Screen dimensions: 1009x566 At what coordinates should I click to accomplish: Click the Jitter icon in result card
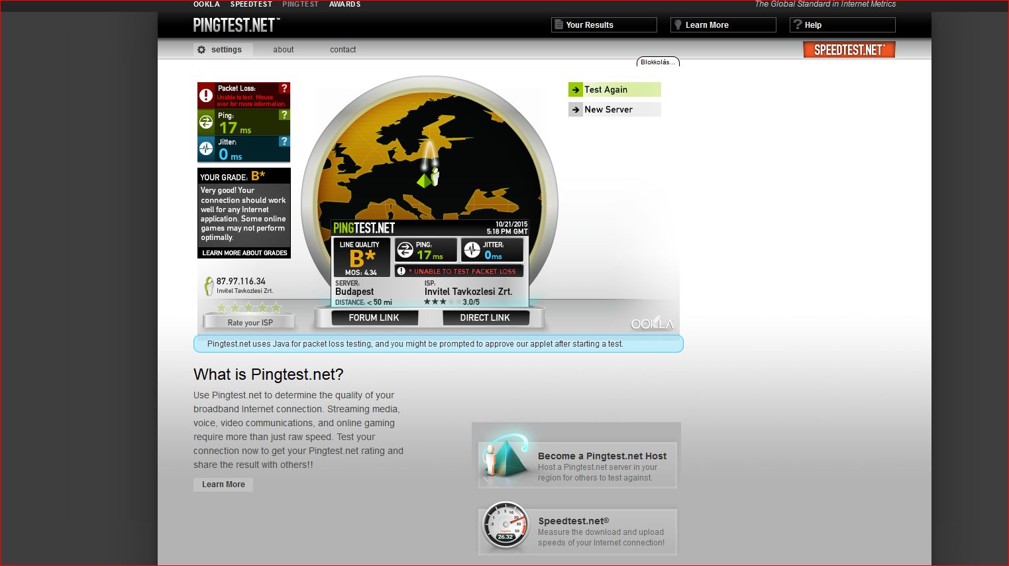pyautogui.click(x=472, y=250)
